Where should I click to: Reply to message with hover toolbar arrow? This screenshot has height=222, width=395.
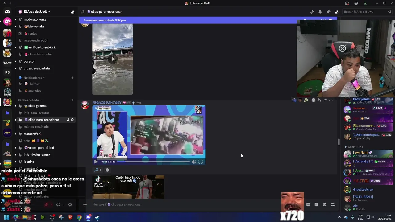tap(319, 100)
